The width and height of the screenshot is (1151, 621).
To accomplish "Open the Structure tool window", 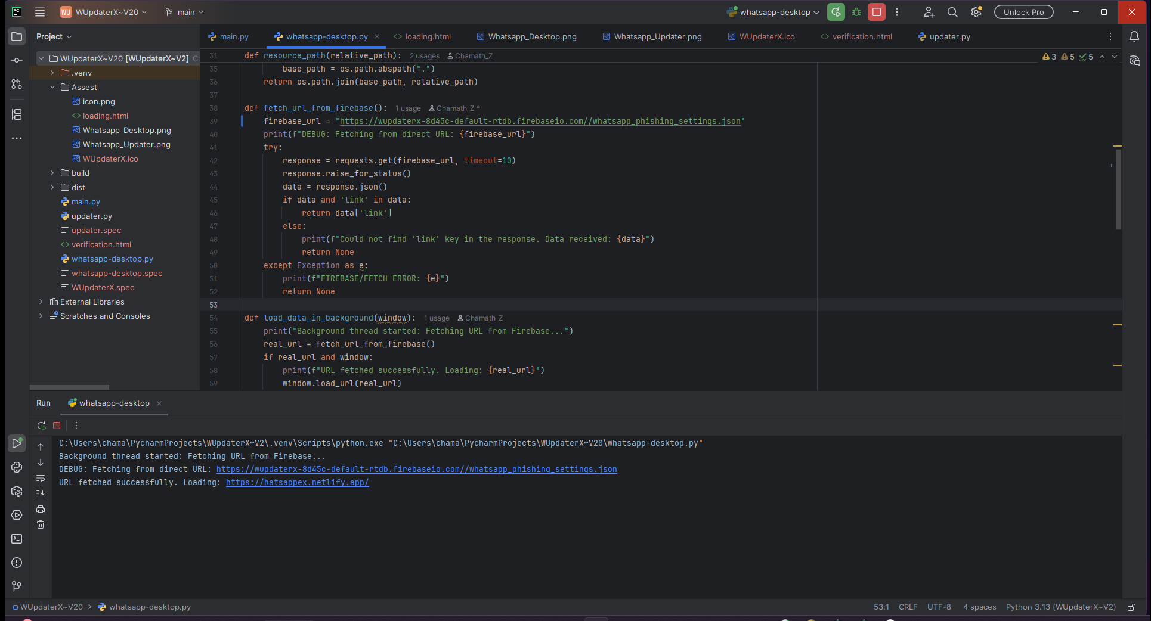I will click(17, 114).
